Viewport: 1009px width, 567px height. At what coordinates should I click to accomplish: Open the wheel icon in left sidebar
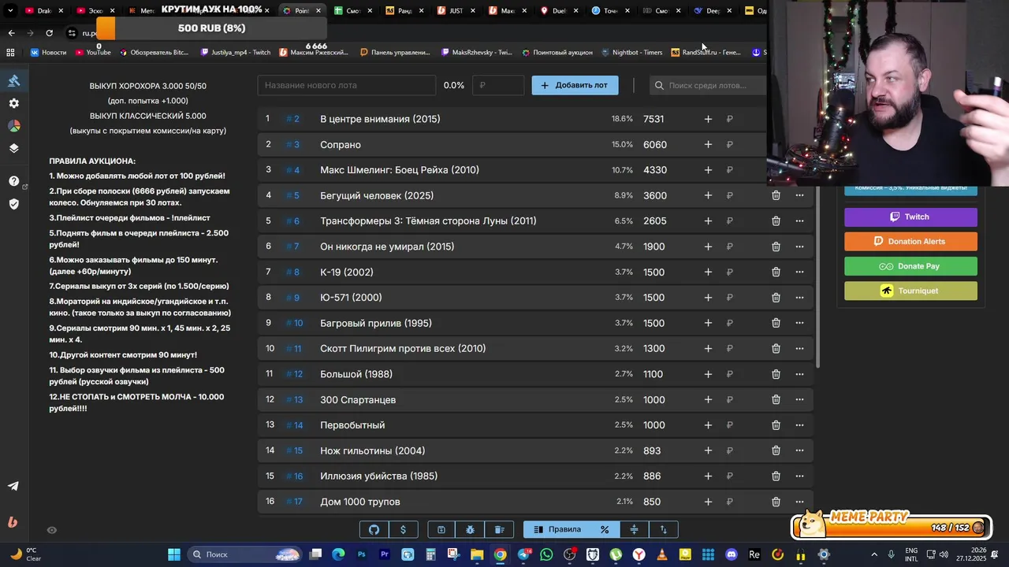coord(13,126)
